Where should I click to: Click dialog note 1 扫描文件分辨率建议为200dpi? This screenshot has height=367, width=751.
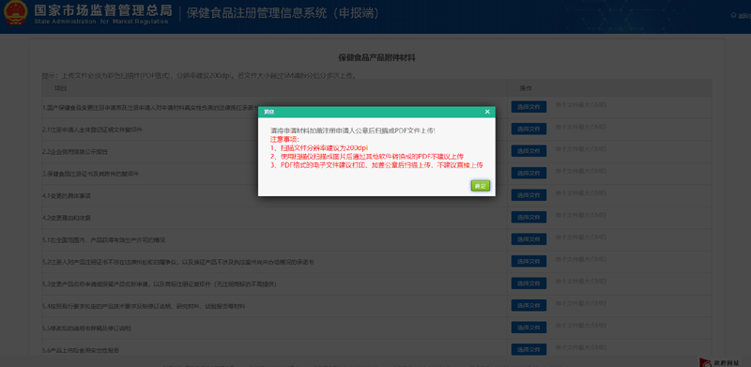(x=319, y=147)
